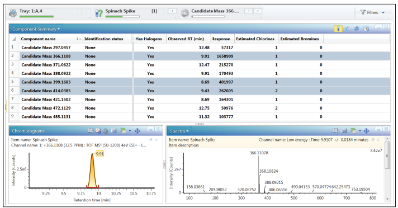Click the Tray 1:A,4 progress bar
Screen dimensions: 398x208
click(36, 17)
